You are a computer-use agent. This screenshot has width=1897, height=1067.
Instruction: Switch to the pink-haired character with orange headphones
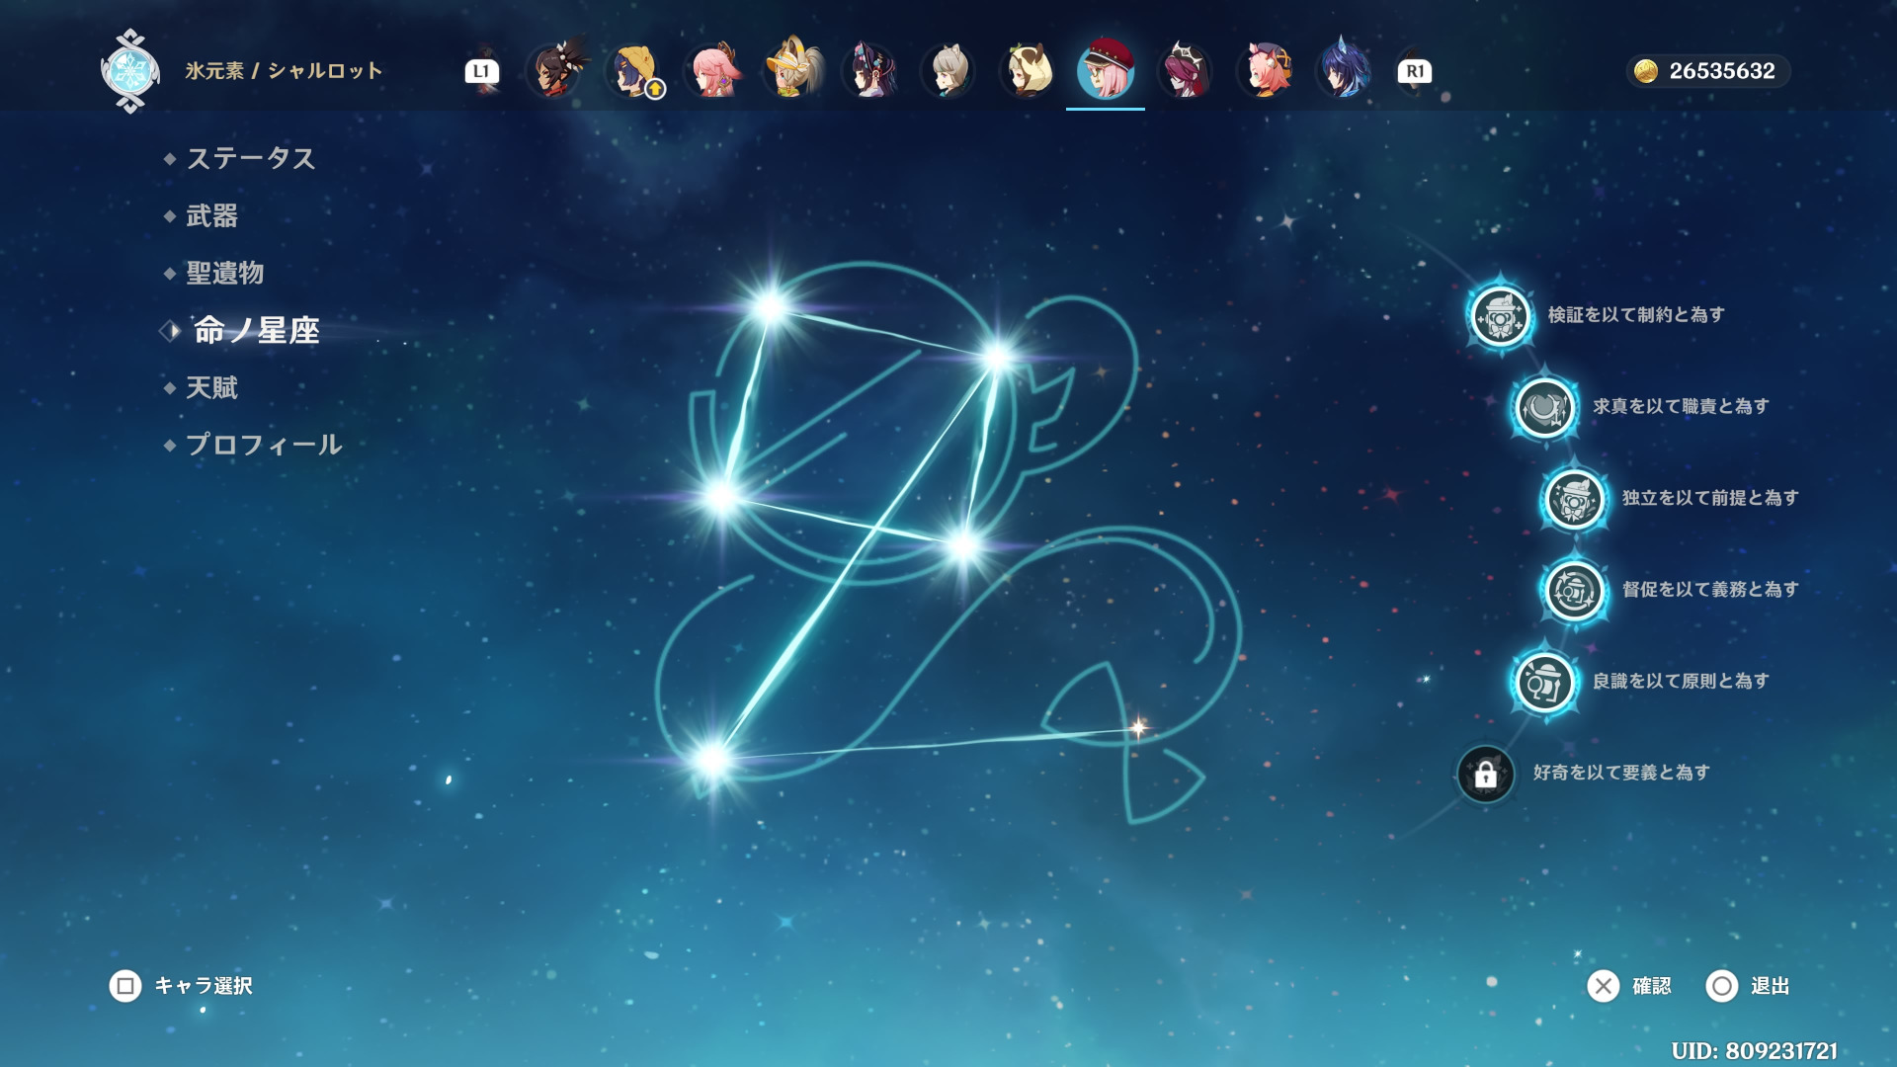(x=1266, y=70)
